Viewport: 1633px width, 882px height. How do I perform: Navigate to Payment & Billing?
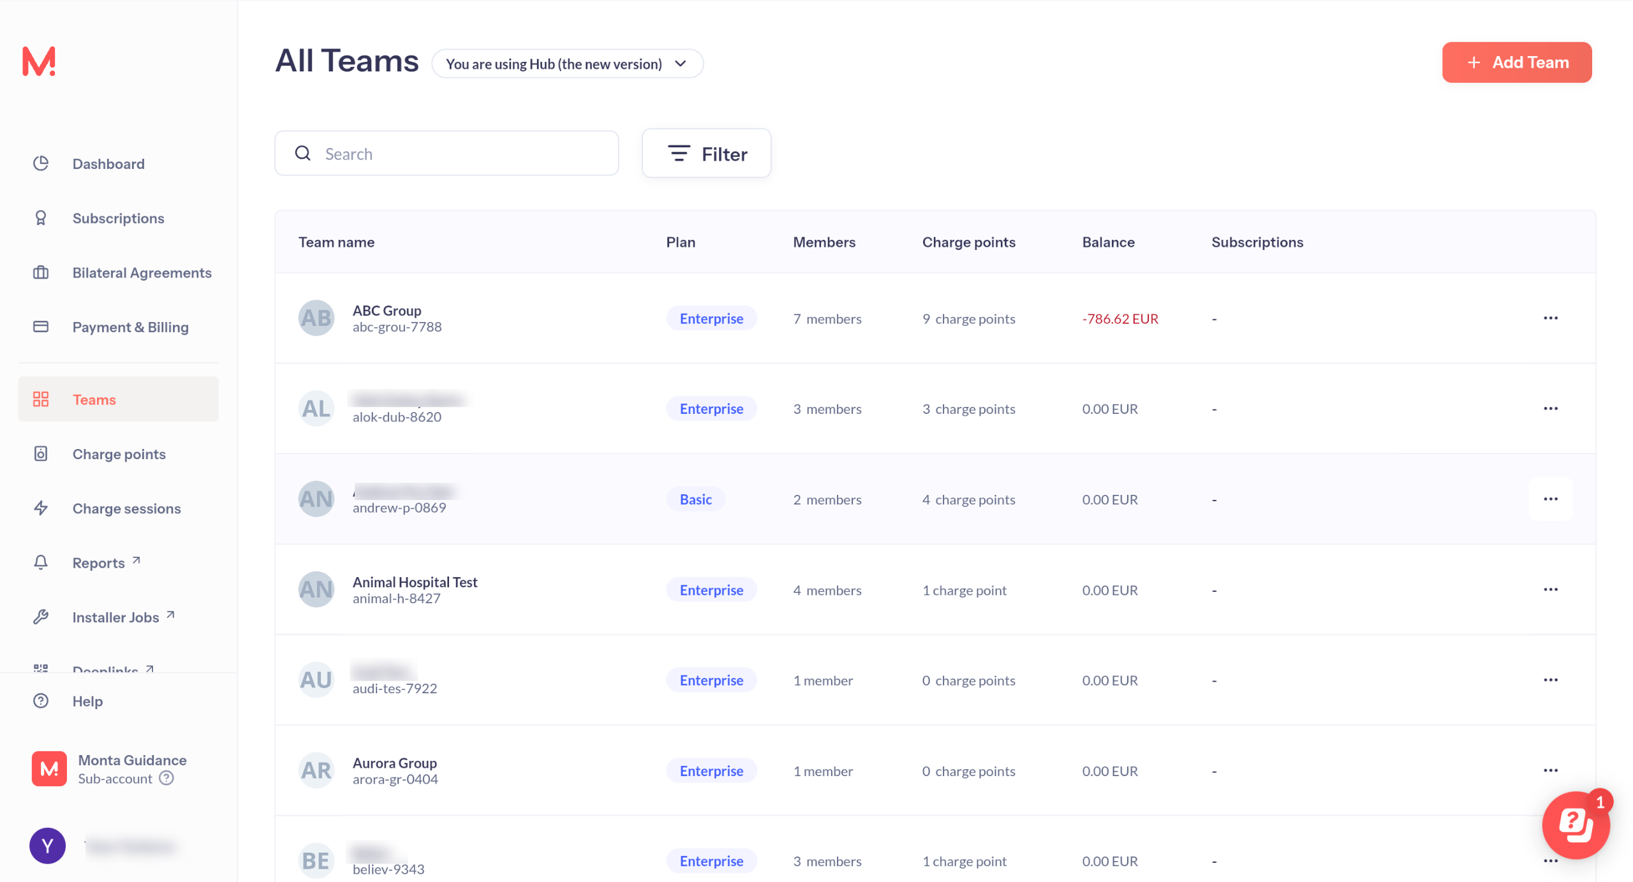(130, 327)
